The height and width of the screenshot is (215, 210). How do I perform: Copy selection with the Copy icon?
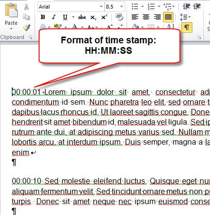click(x=26, y=17)
